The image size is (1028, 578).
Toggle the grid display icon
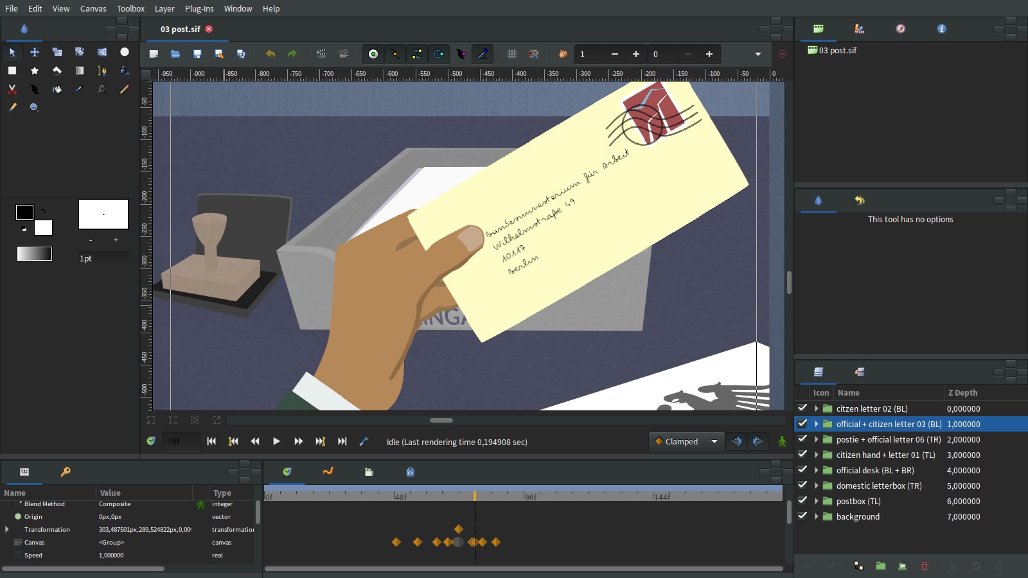click(x=512, y=54)
